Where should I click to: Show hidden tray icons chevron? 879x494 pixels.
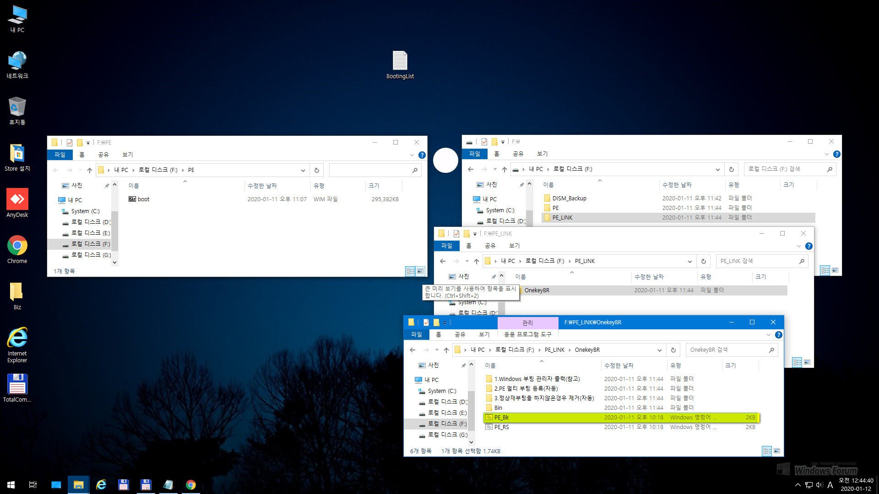(798, 485)
